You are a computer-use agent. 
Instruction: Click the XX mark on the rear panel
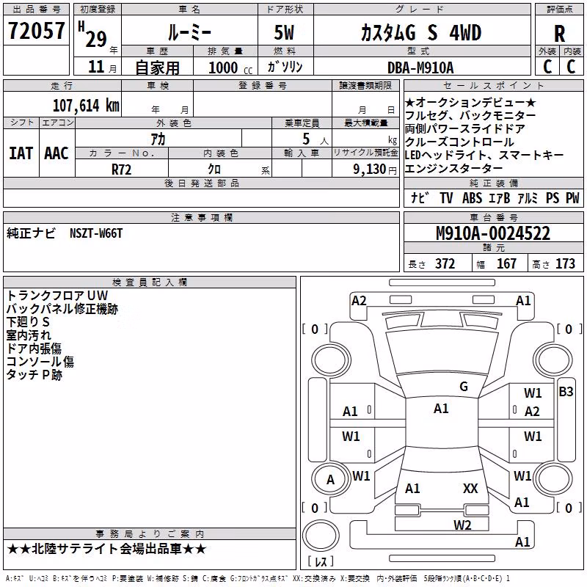[470, 489]
